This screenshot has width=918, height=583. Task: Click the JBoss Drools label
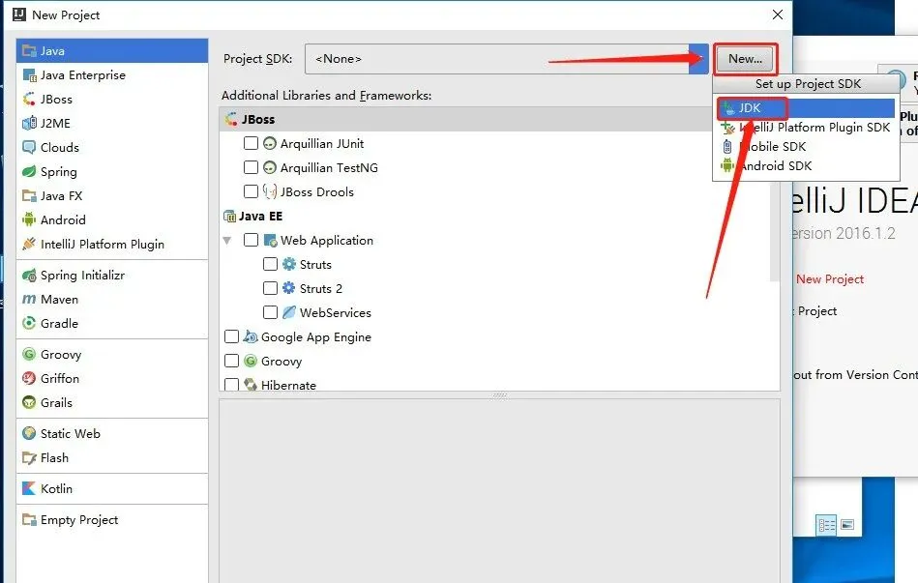point(316,192)
